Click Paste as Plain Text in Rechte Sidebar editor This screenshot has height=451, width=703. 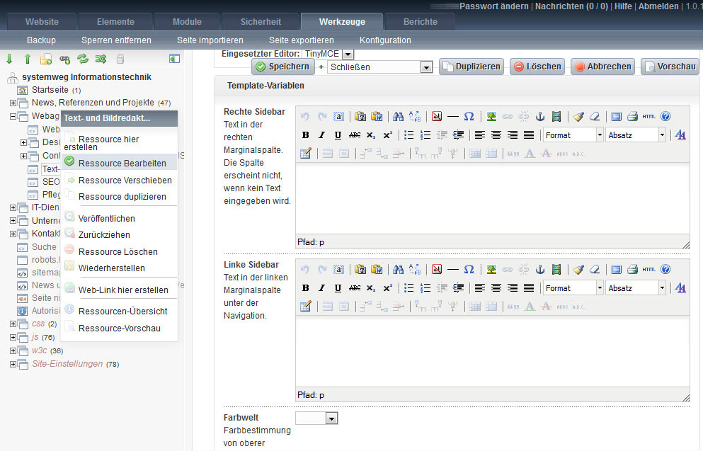(360, 117)
